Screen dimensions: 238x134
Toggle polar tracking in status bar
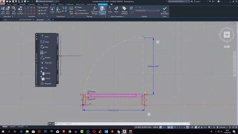click(175, 127)
